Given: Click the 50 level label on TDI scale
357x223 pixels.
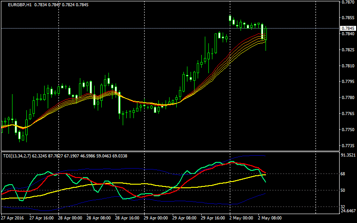Looking at the screenshot, I should coord(343,190).
